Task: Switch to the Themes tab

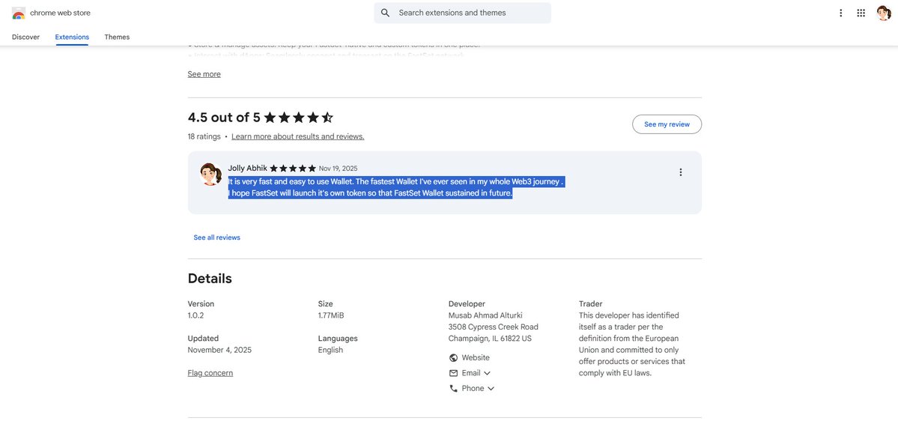Action: (x=117, y=37)
